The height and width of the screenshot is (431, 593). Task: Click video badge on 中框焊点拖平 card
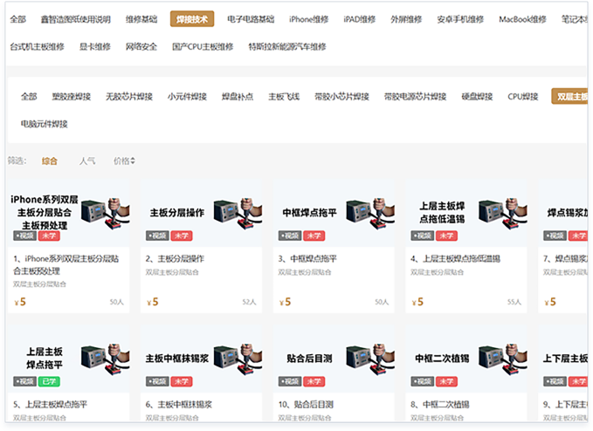pos(290,236)
